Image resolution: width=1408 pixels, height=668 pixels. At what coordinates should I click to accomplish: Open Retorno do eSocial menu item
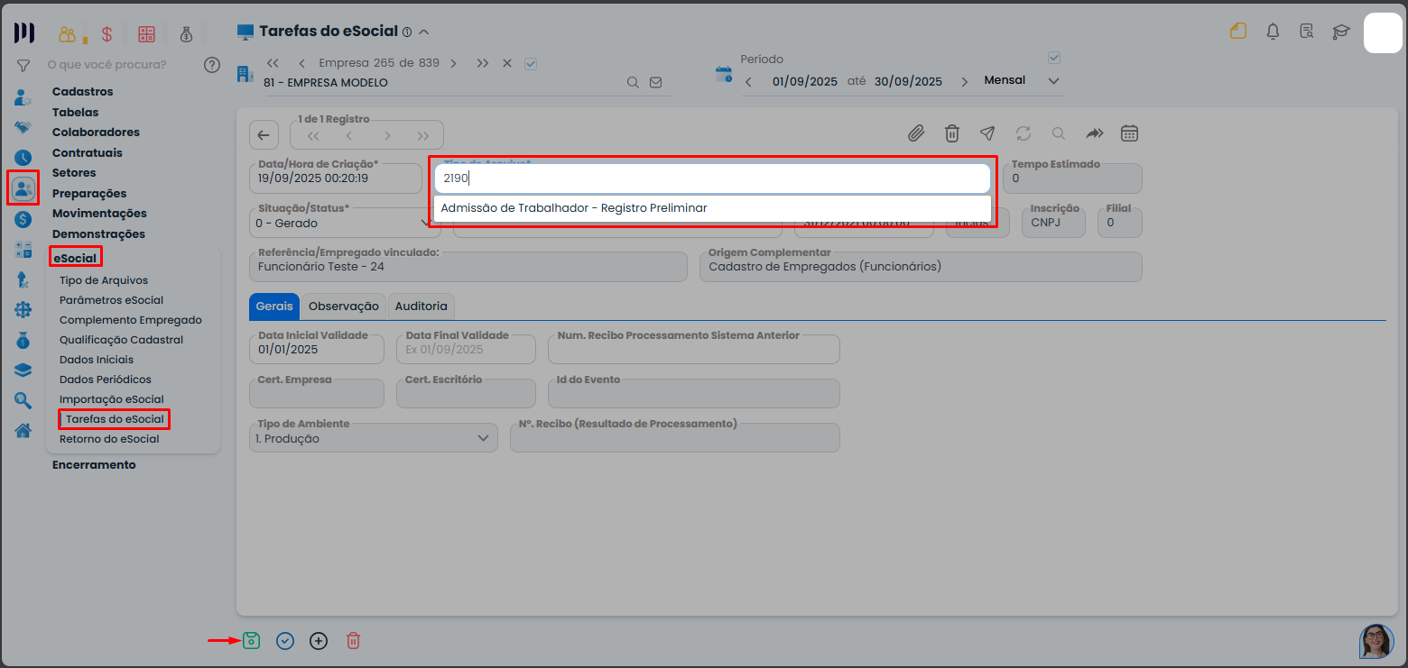click(x=109, y=439)
